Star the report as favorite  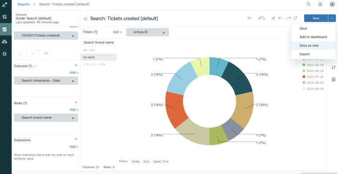[85, 19]
